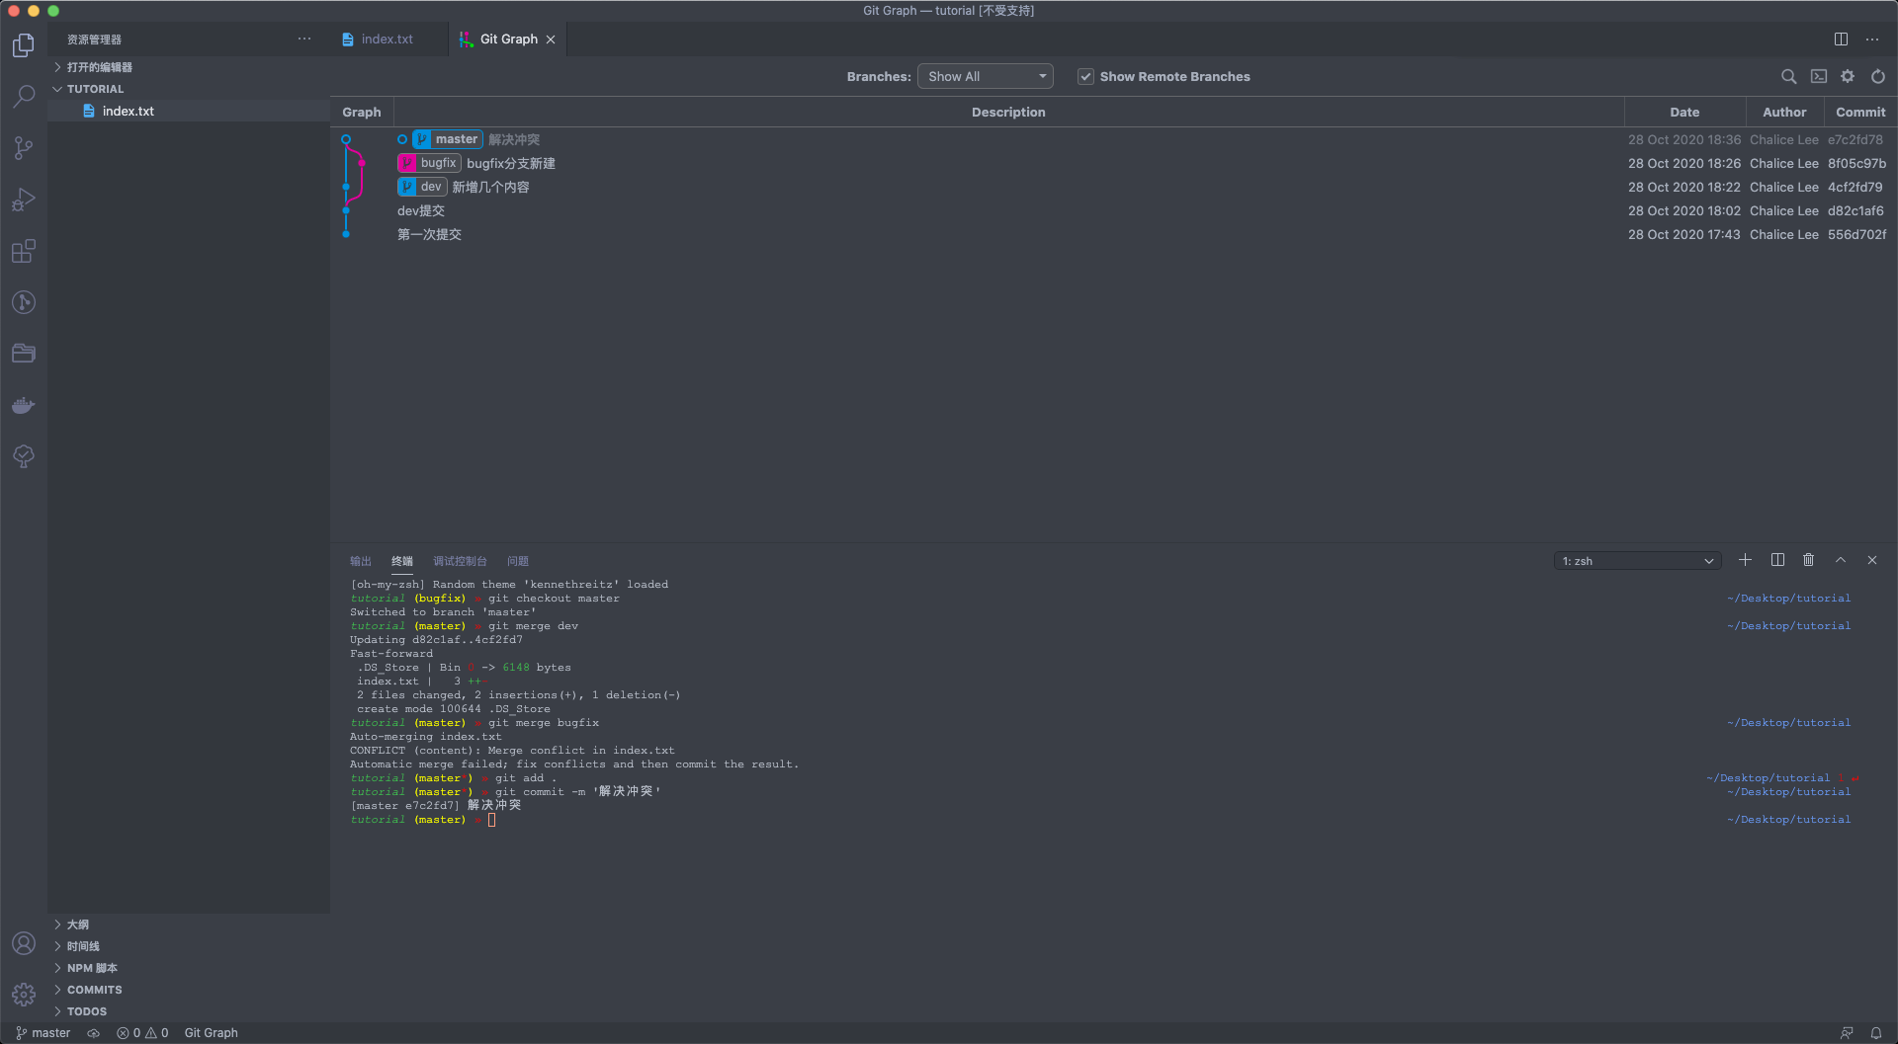Open Git Graph repository settings gear
Viewport: 1898px width, 1044px height.
click(1848, 77)
